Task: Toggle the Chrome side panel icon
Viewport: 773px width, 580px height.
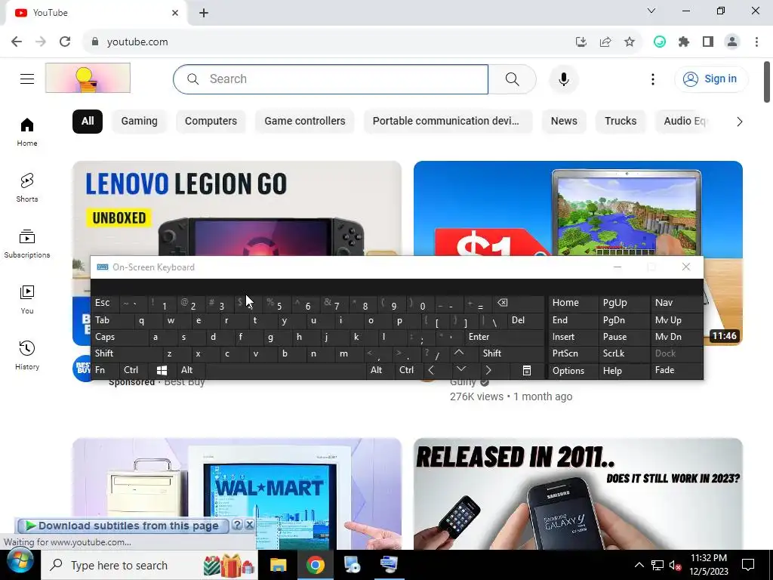Action: coord(708,42)
